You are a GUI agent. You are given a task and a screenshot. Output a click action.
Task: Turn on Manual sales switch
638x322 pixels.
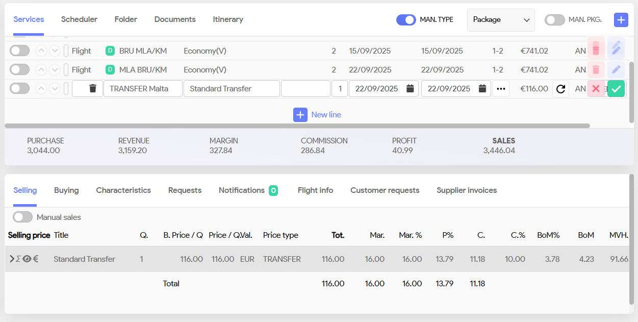tap(22, 217)
